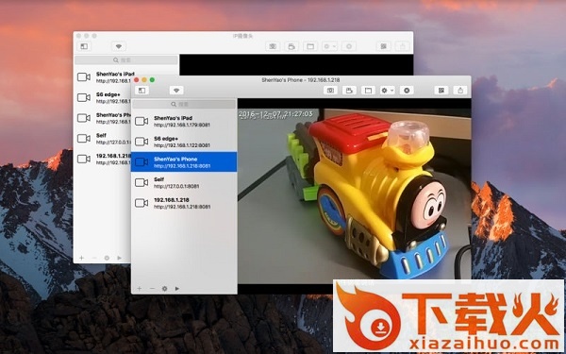Select S6 edge+ in the back window list

point(103,97)
